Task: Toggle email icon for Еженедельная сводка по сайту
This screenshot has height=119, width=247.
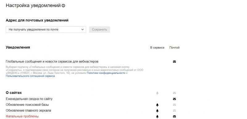Action: [174, 99]
